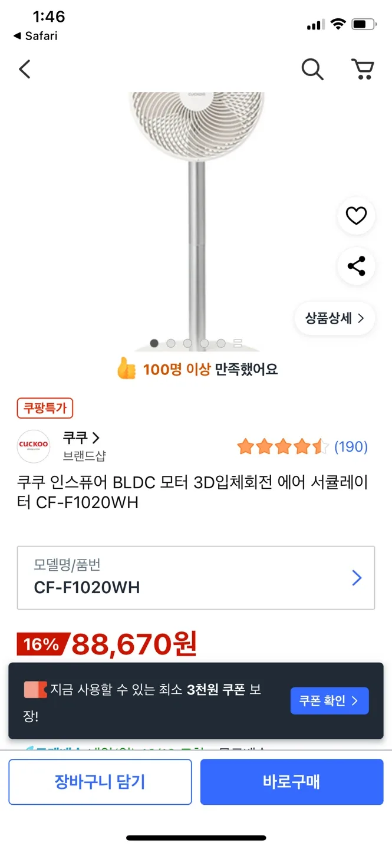
Task: Return to Safari via status bar link
Action: point(35,36)
